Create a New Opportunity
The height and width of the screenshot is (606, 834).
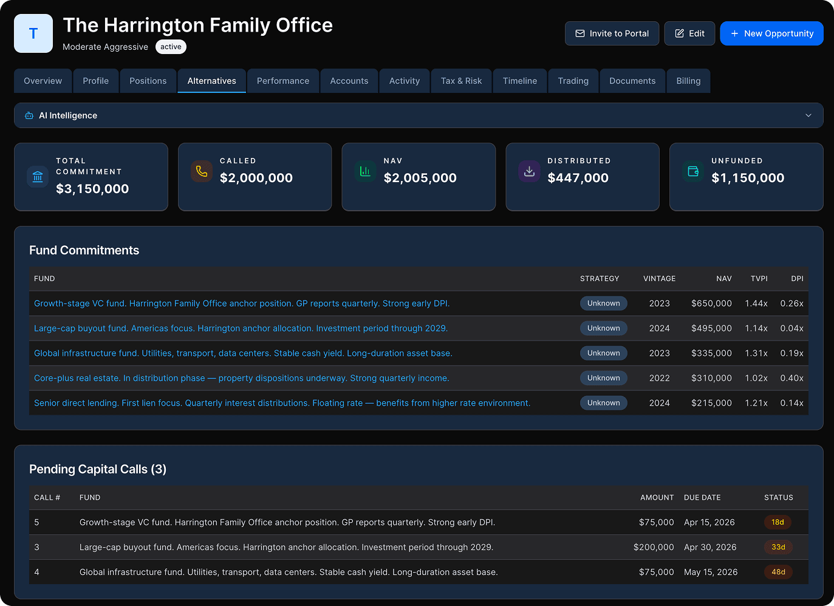pos(771,33)
